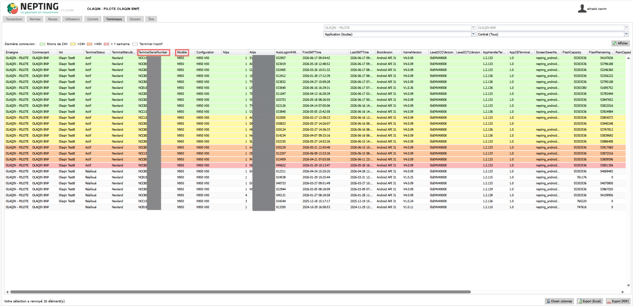This screenshot has width=633, height=307.
Task: Select the Contrats tab
Action: pyautogui.click(x=93, y=19)
